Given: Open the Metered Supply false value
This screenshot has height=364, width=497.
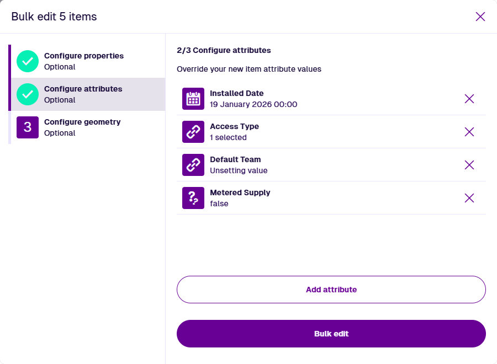Looking at the screenshot, I should pyautogui.click(x=219, y=204).
